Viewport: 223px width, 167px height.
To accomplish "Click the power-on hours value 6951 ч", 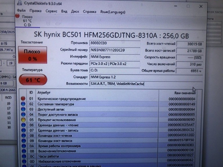I will coord(189,71).
